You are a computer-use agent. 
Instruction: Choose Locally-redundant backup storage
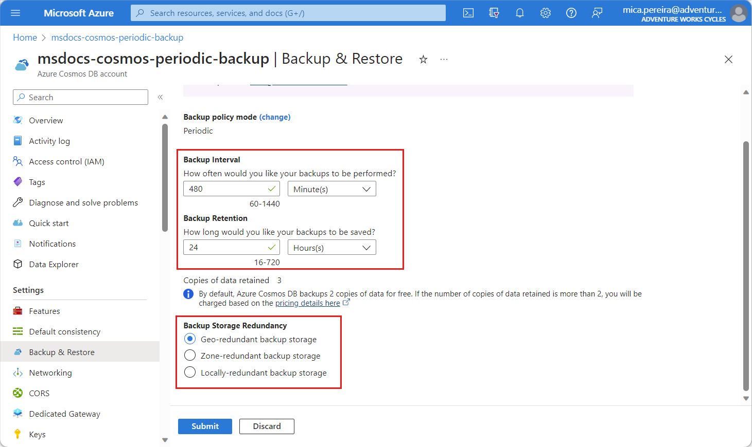(190, 372)
